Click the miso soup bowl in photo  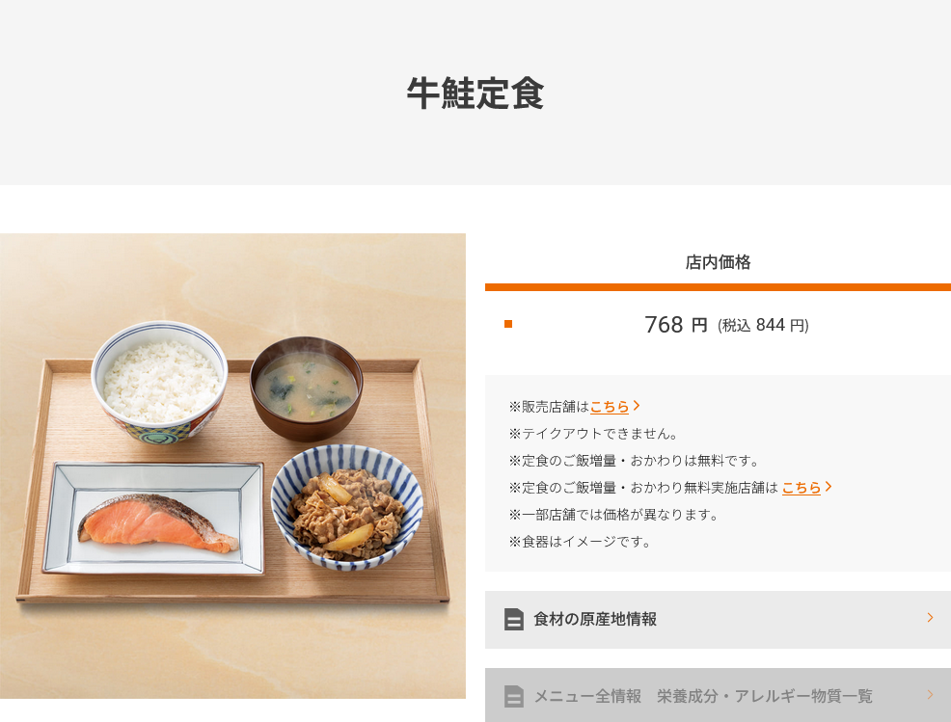(x=307, y=388)
